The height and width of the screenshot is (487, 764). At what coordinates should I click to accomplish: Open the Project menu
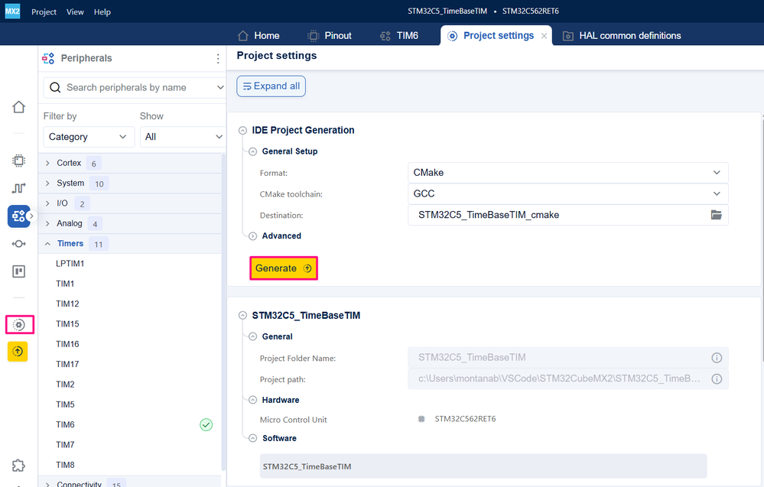pyautogui.click(x=44, y=11)
